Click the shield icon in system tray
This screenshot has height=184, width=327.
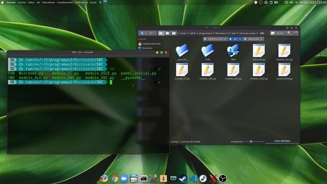click(255, 3)
